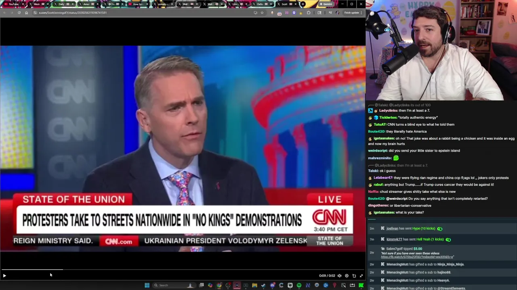The image size is (517, 290).
Task: Exit fullscreen with the collapse arrows icon
Action: (x=361, y=275)
